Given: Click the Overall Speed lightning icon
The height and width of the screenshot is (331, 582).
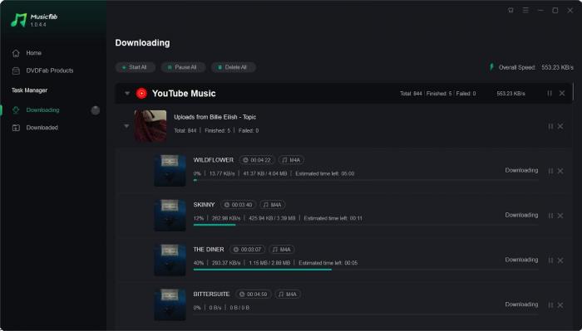Looking at the screenshot, I should (492, 67).
